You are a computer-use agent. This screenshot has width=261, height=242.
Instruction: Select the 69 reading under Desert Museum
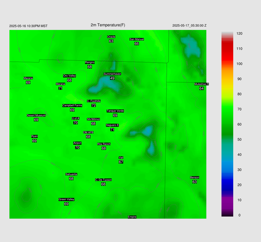[36, 120]
